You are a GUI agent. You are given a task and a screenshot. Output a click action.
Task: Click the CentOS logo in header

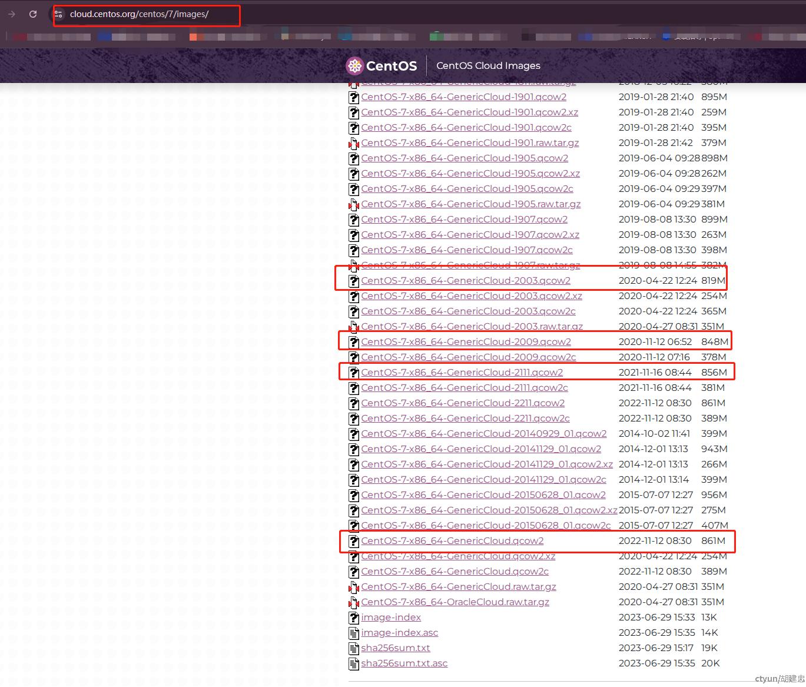[382, 66]
